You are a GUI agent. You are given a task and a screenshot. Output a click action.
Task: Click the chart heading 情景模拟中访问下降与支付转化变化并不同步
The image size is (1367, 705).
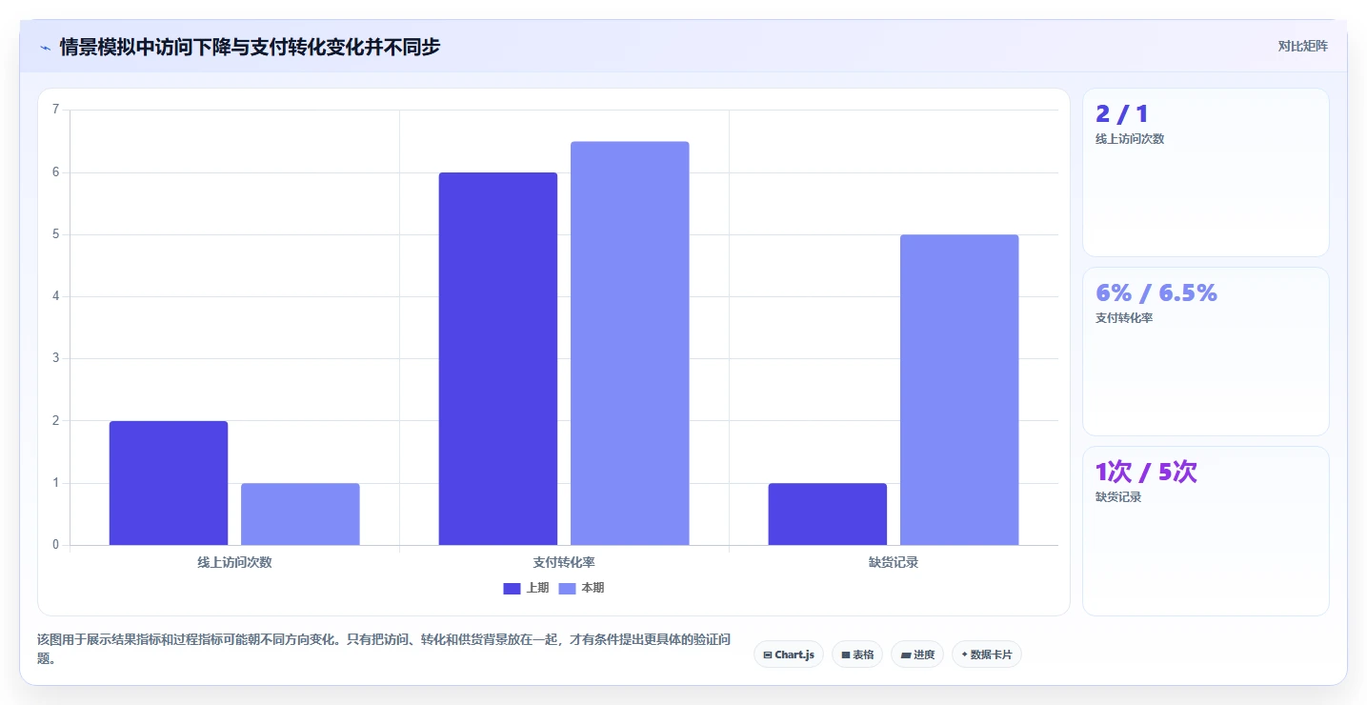pyautogui.click(x=250, y=47)
